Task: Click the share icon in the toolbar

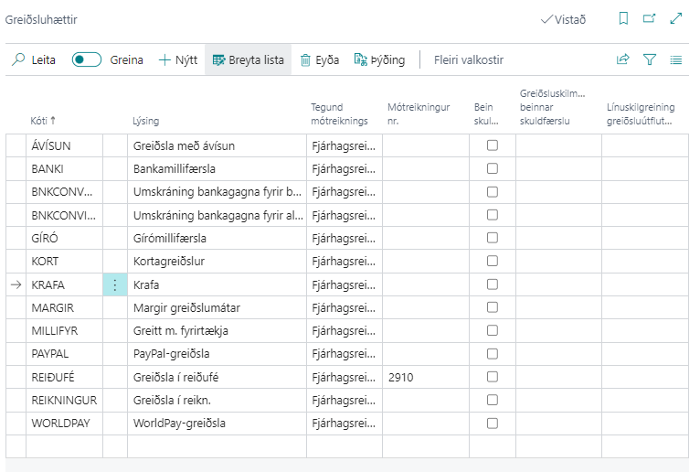Action: coord(623,59)
